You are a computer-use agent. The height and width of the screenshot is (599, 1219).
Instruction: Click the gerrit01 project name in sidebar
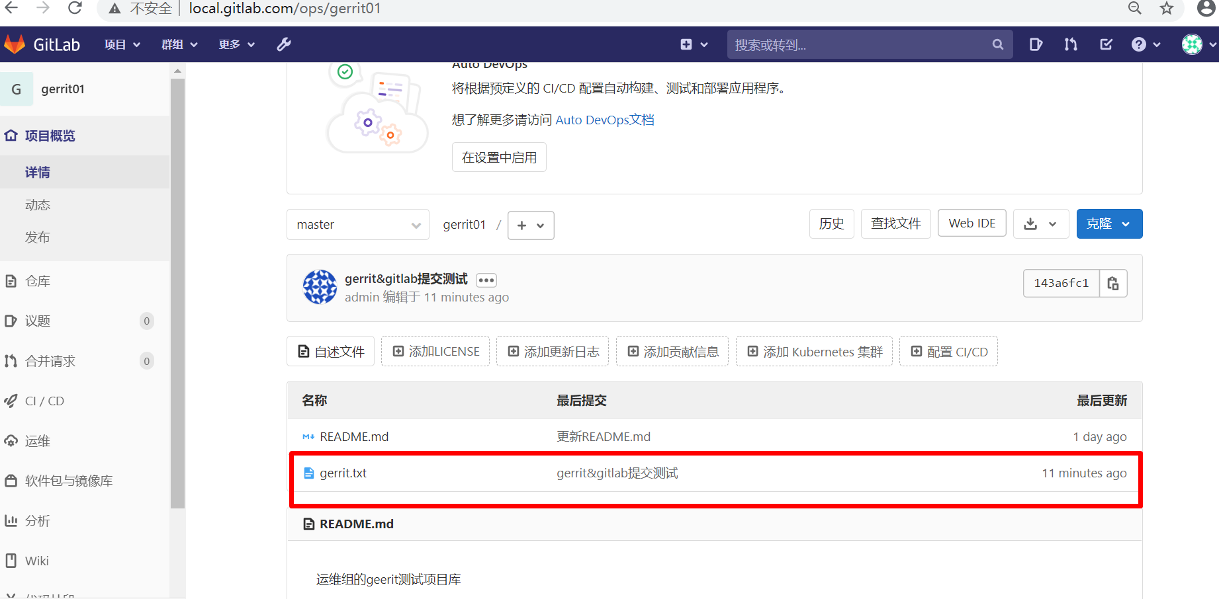pyautogui.click(x=63, y=89)
